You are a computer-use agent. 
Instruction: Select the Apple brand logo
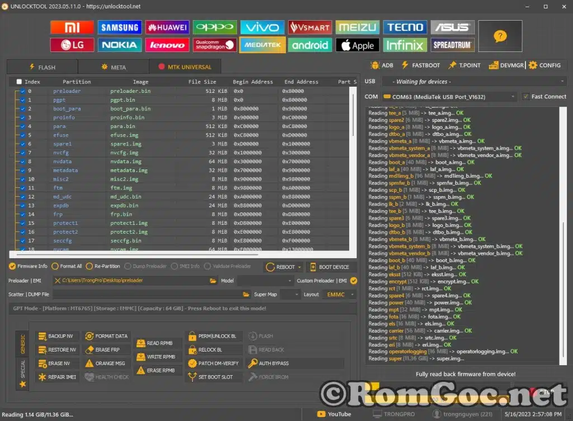tap(358, 45)
